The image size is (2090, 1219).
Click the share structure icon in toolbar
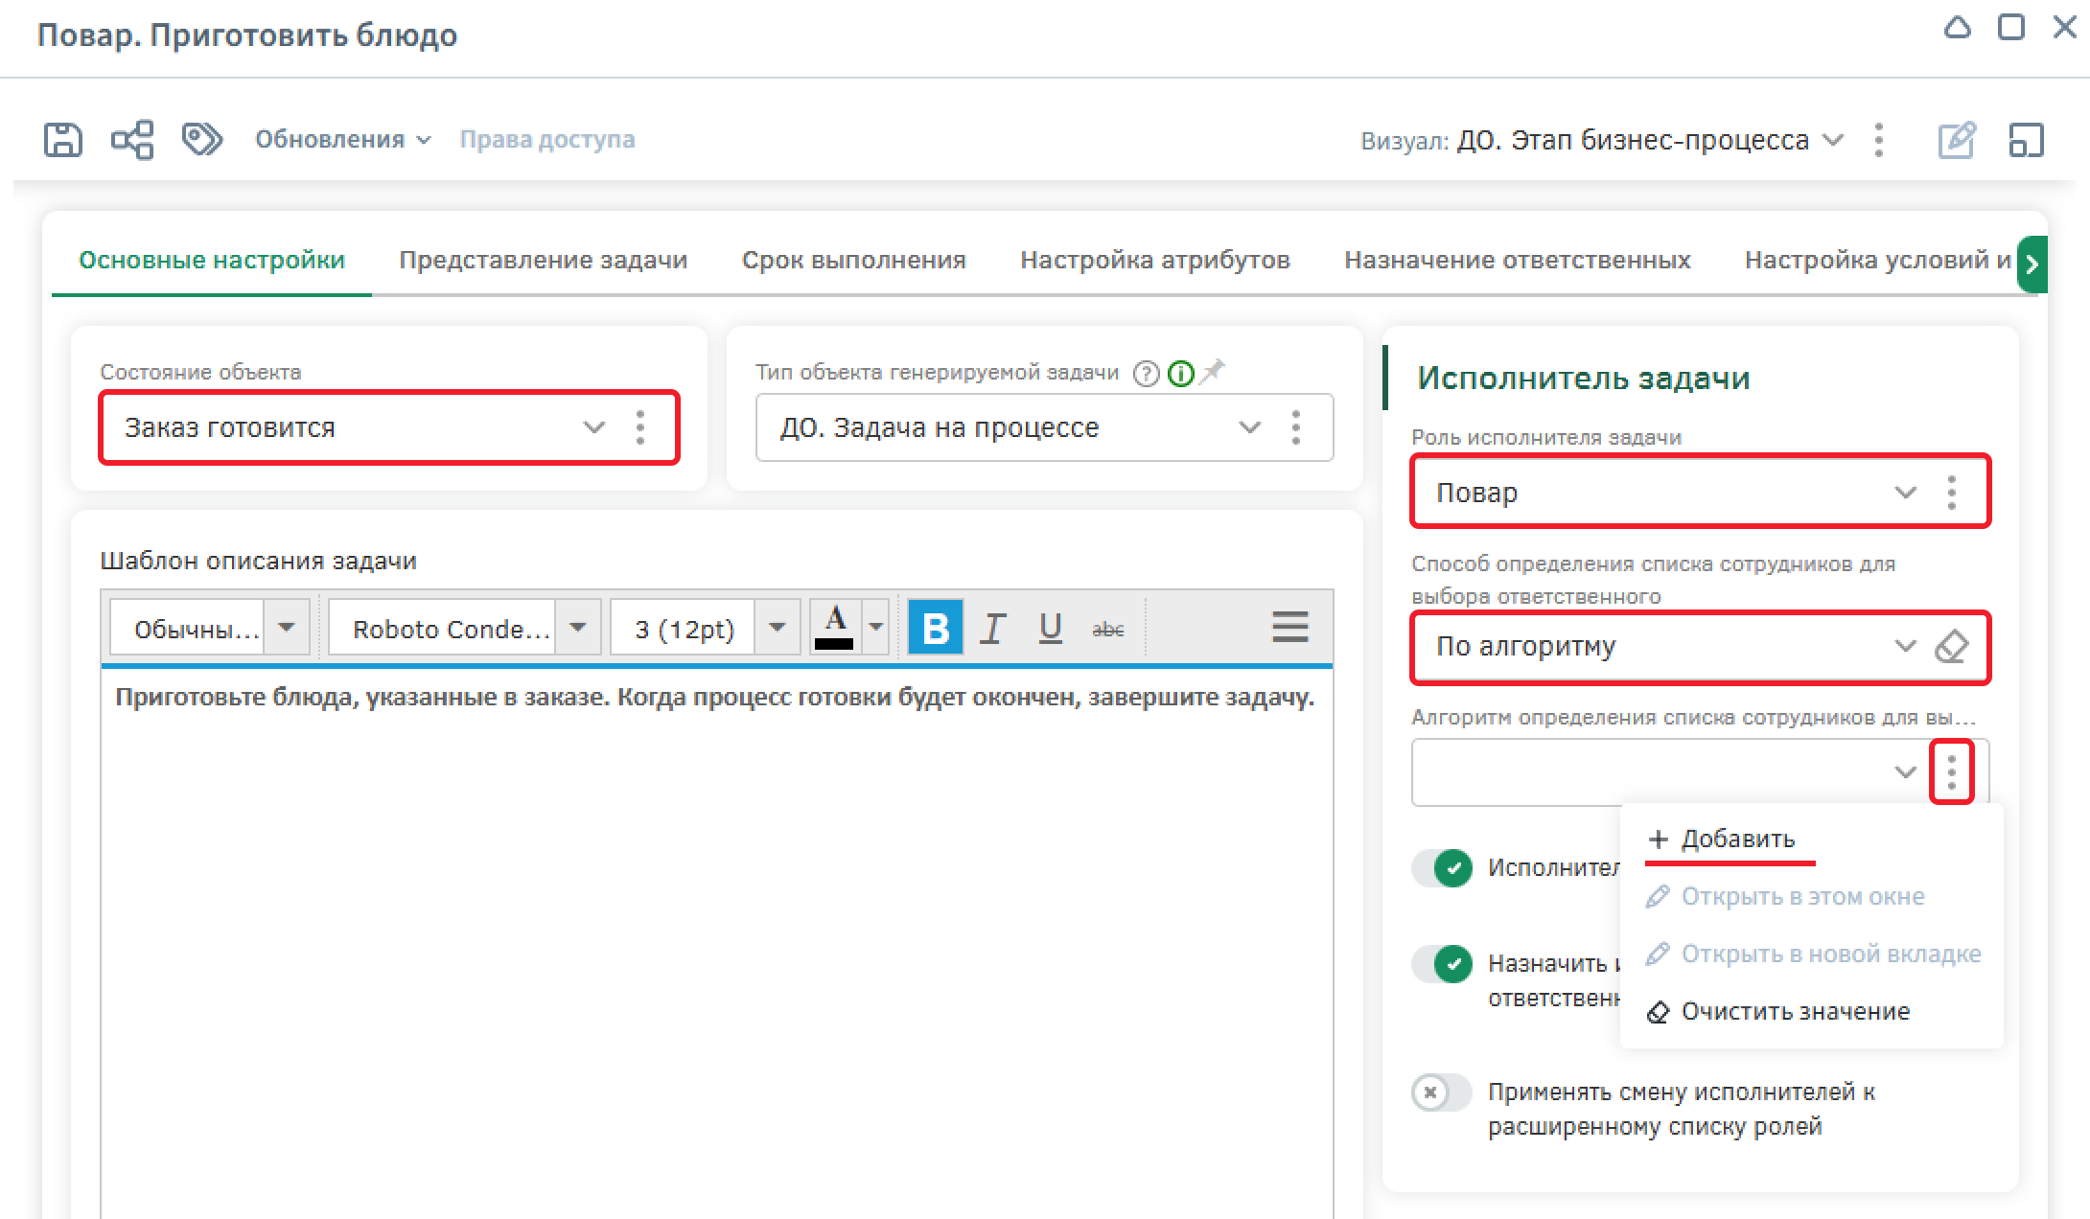click(132, 140)
